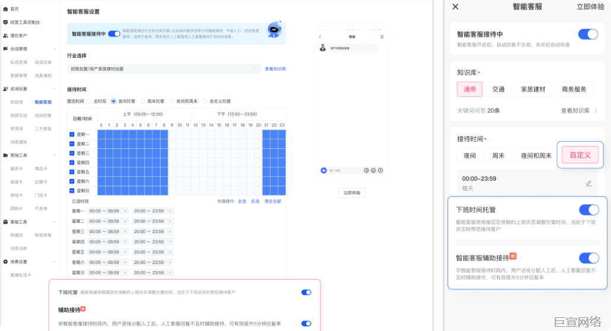Select the 全时段 radio button
The image size is (611, 331).
click(x=89, y=101)
